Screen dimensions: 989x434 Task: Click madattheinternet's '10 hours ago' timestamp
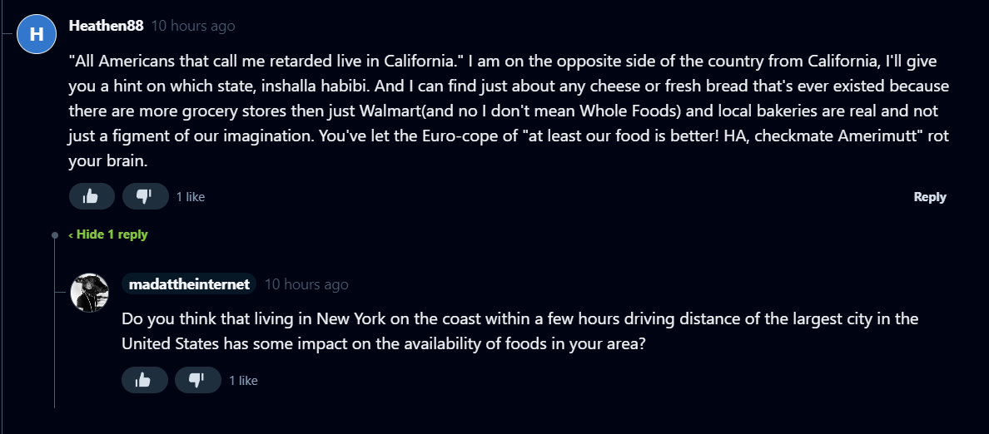[x=306, y=284]
